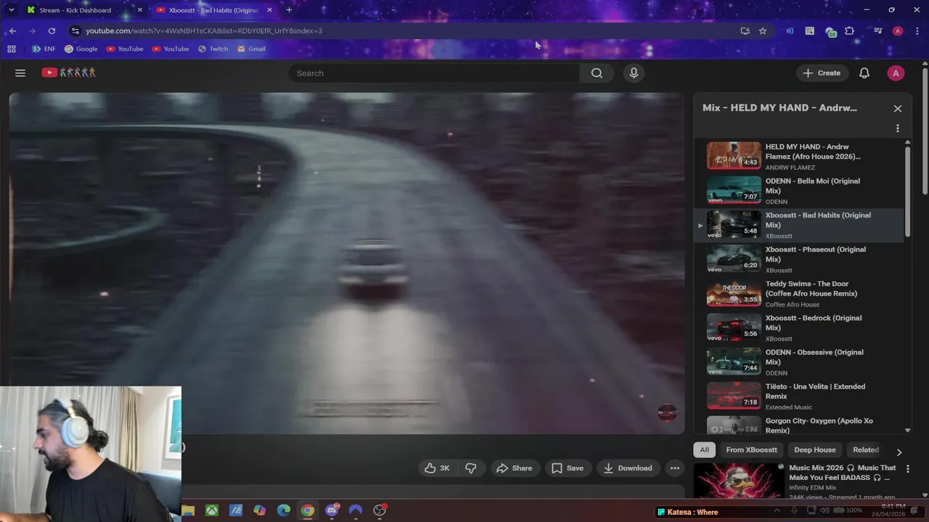Close the Xboosstt - Bad Habits tab
Viewport: 929px width, 522px height.
(270, 10)
